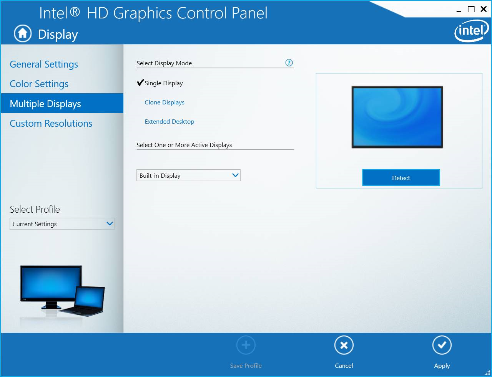Click the Apply checkmark icon

click(442, 345)
